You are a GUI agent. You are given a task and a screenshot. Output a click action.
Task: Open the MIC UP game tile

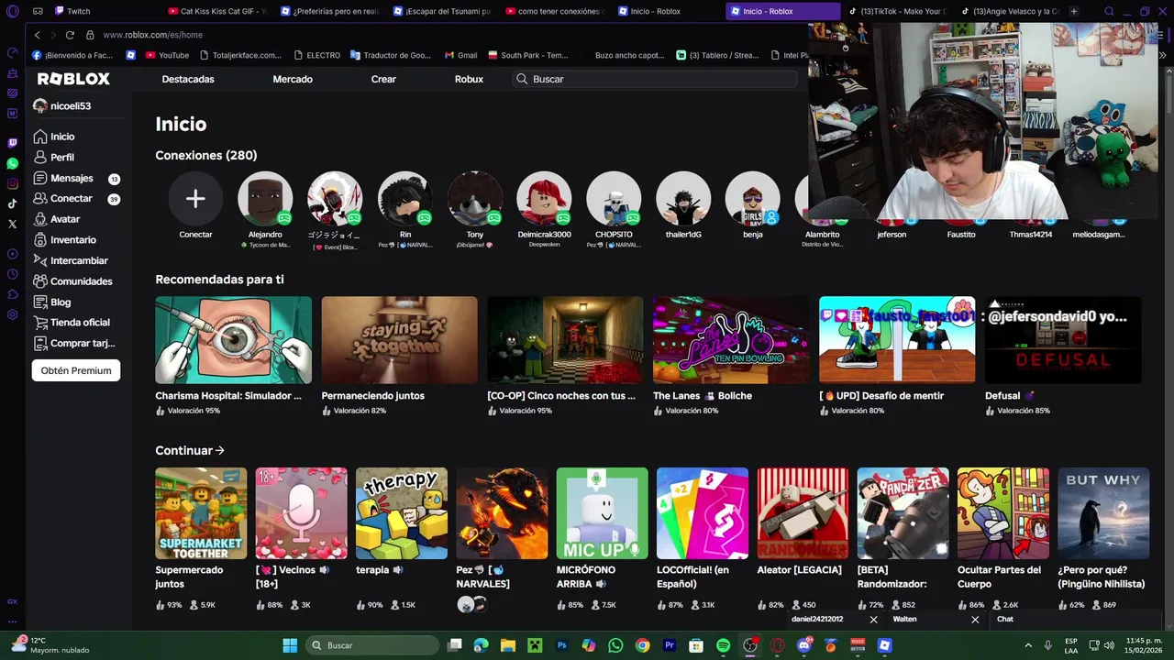[602, 513]
